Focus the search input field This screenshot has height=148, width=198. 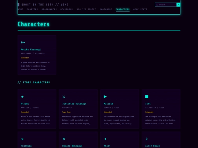165,5
